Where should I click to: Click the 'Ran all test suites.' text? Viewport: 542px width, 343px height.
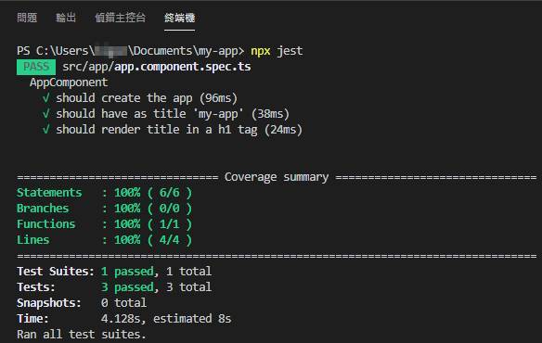[x=82, y=335]
